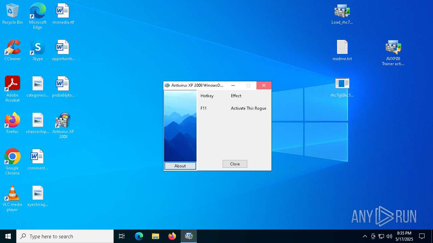Image resolution: width=433 pixels, height=243 pixels.
Task: Open the CCleaner desktop shortcut
Action: (13, 51)
